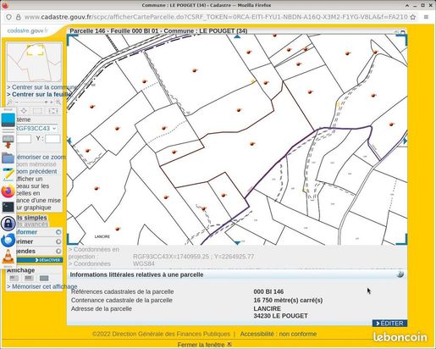The image size is (436, 349).
Task: Click the cadastre.gouv.fr logo
Action: click(27, 30)
